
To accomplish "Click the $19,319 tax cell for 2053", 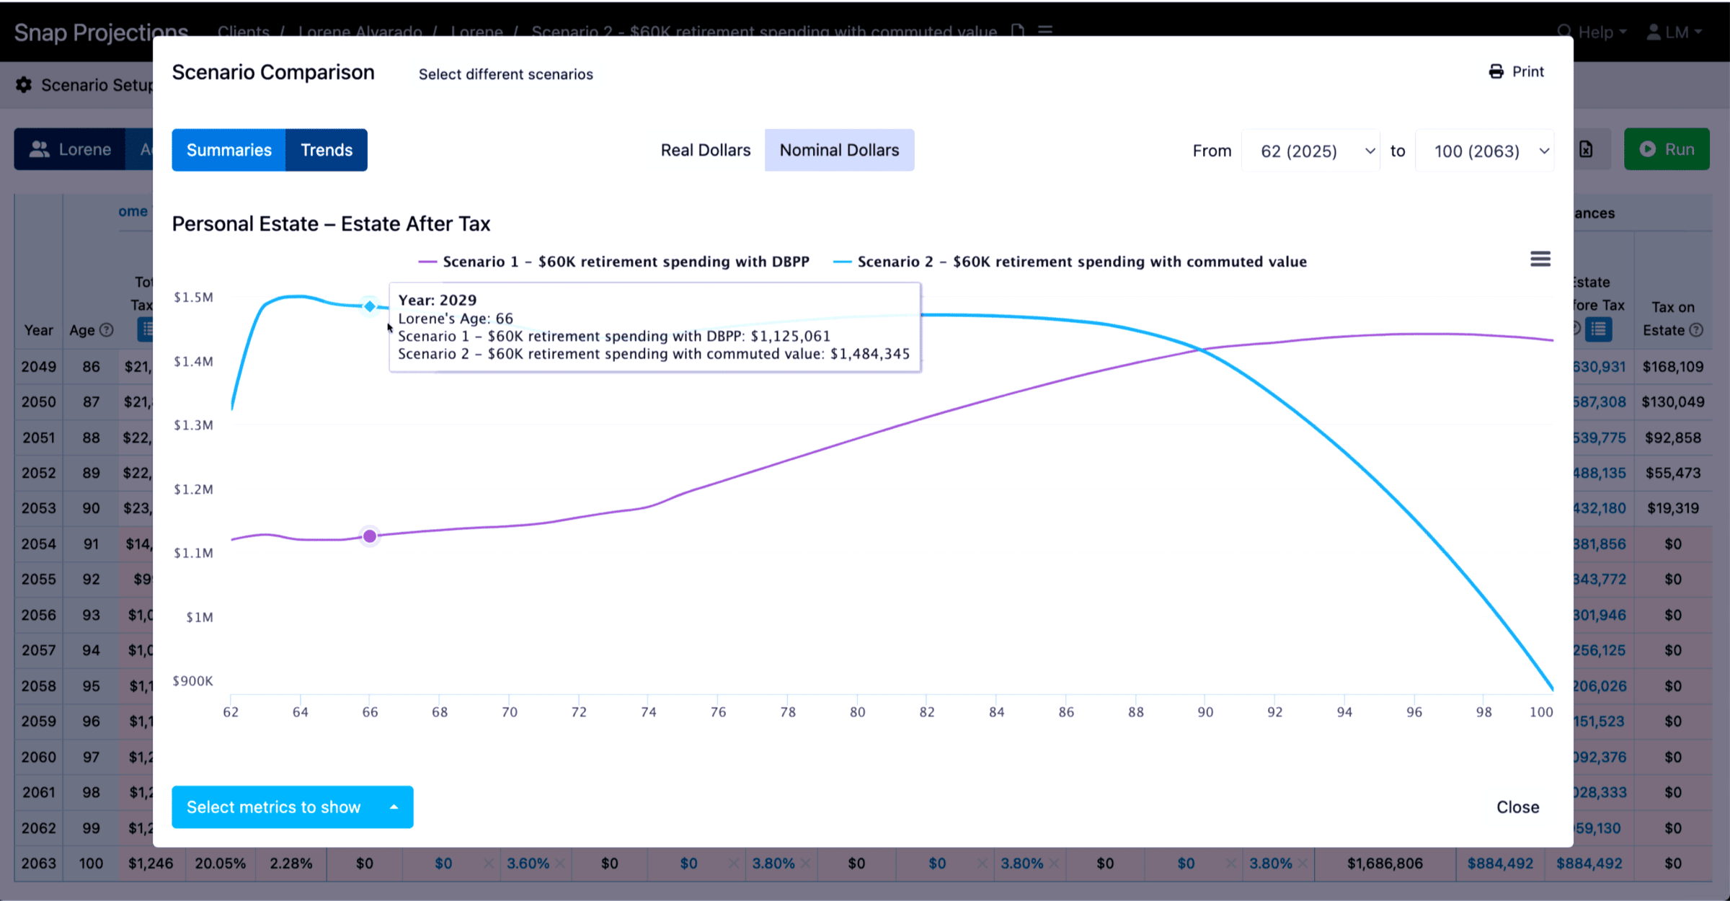I will pos(1673,508).
